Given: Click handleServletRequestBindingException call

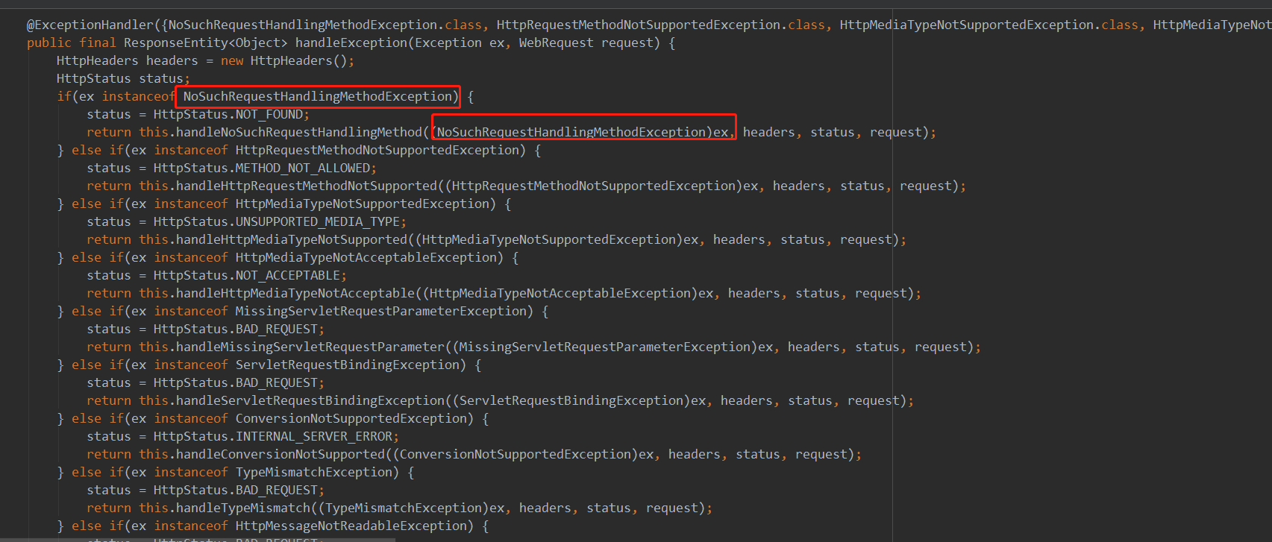Looking at the screenshot, I should point(310,400).
